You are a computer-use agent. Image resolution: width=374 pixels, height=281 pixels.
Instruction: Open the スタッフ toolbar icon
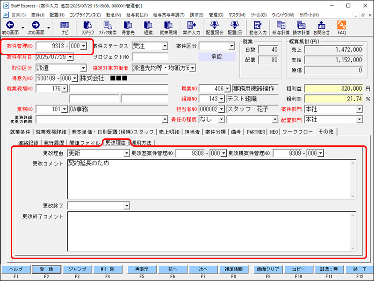click(87, 28)
